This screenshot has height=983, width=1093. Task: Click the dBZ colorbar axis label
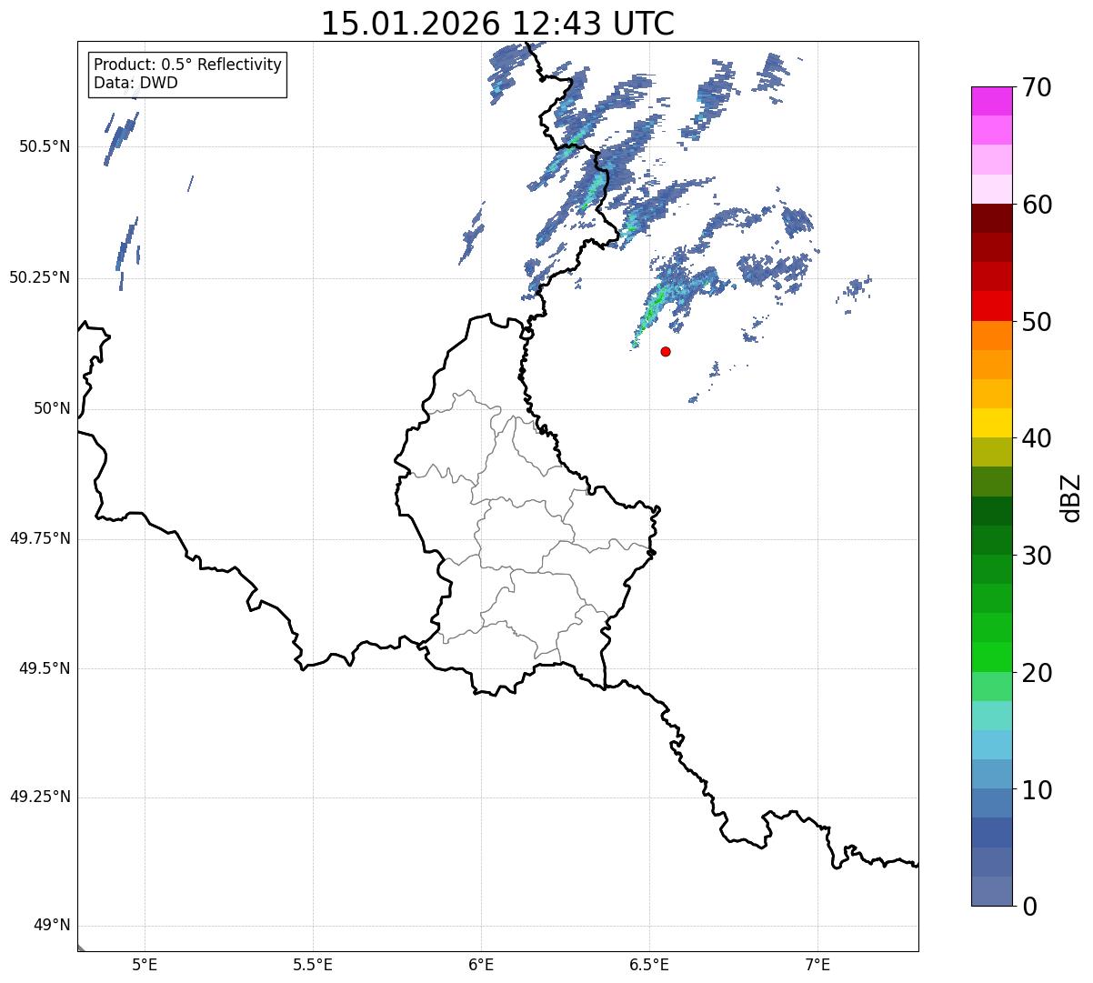pyautogui.click(x=1071, y=497)
